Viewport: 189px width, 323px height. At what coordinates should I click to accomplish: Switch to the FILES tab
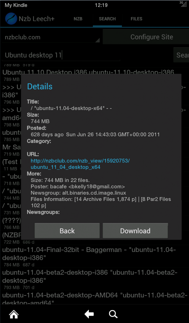136,19
